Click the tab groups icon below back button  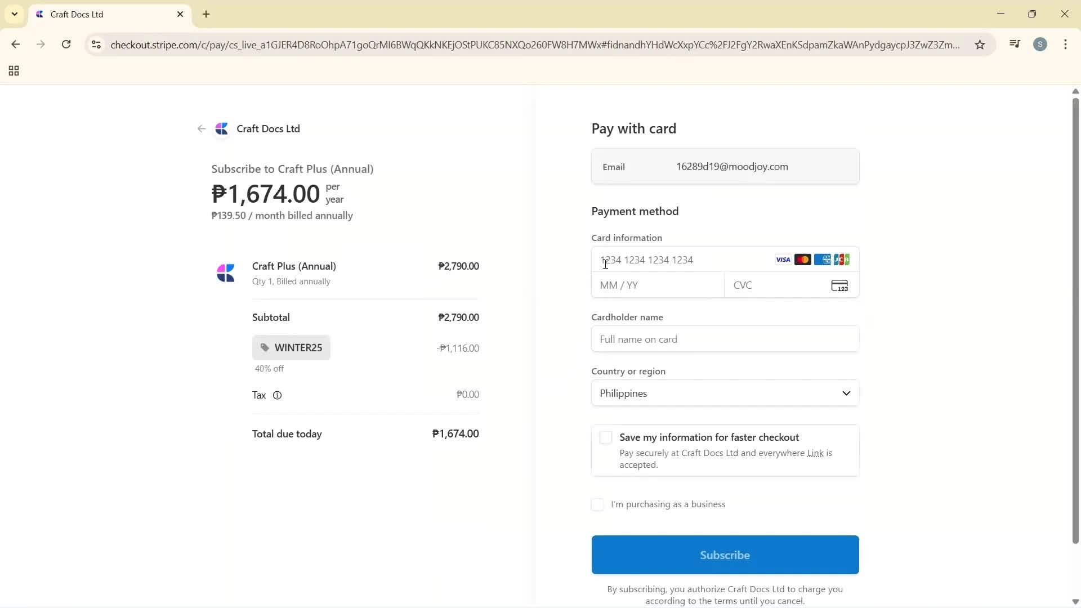(14, 70)
